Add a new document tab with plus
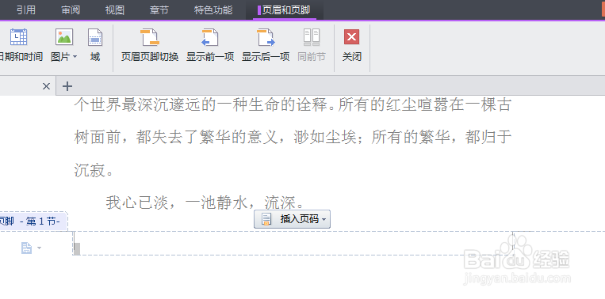 tap(67, 86)
